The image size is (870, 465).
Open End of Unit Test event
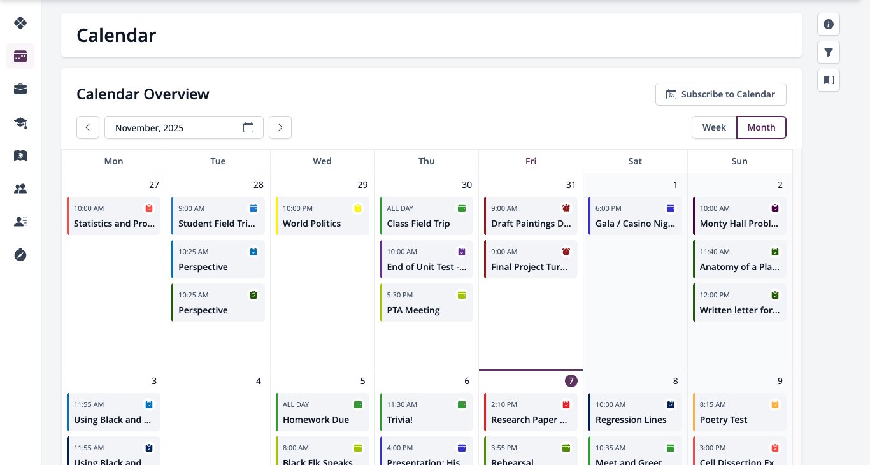click(x=427, y=259)
